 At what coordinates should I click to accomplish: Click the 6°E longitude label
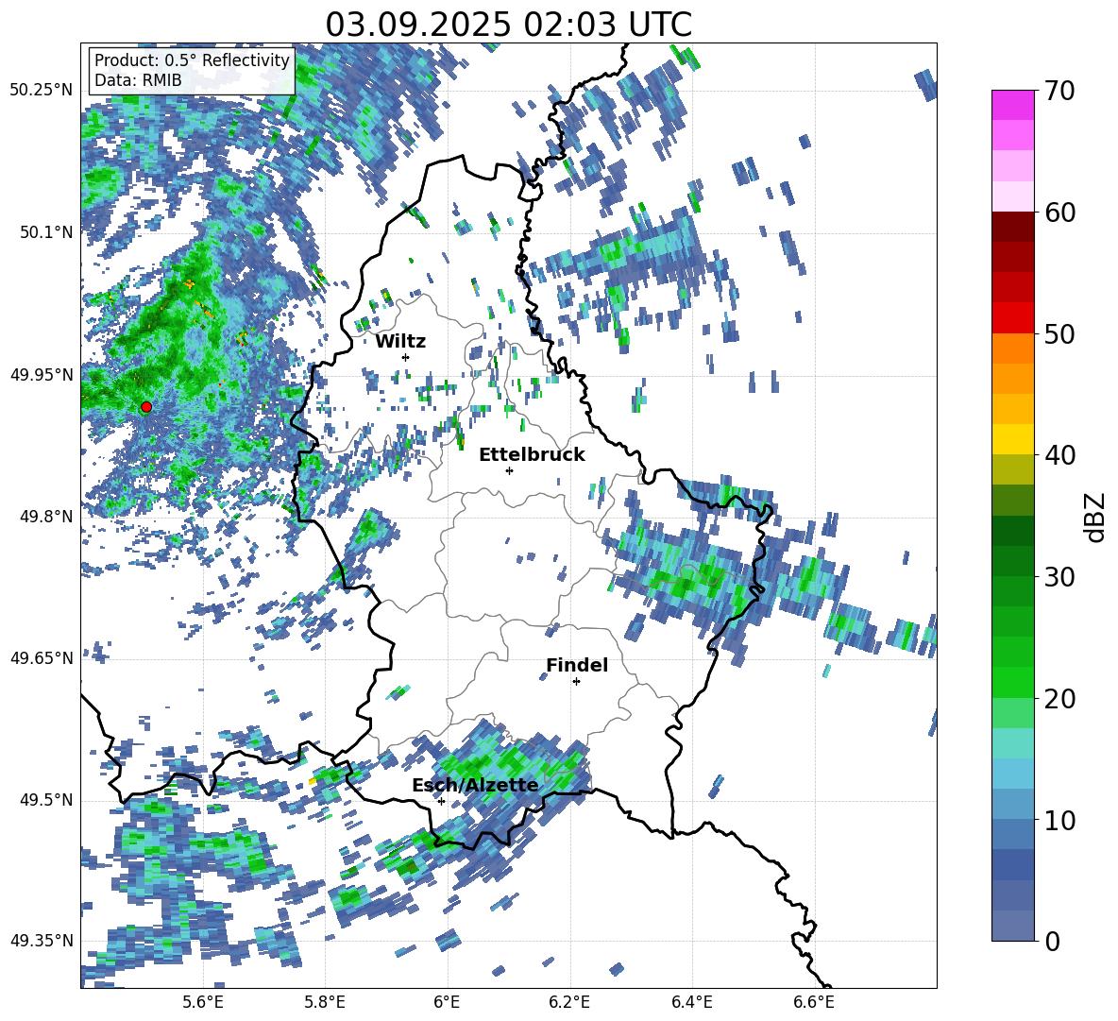[447, 1002]
